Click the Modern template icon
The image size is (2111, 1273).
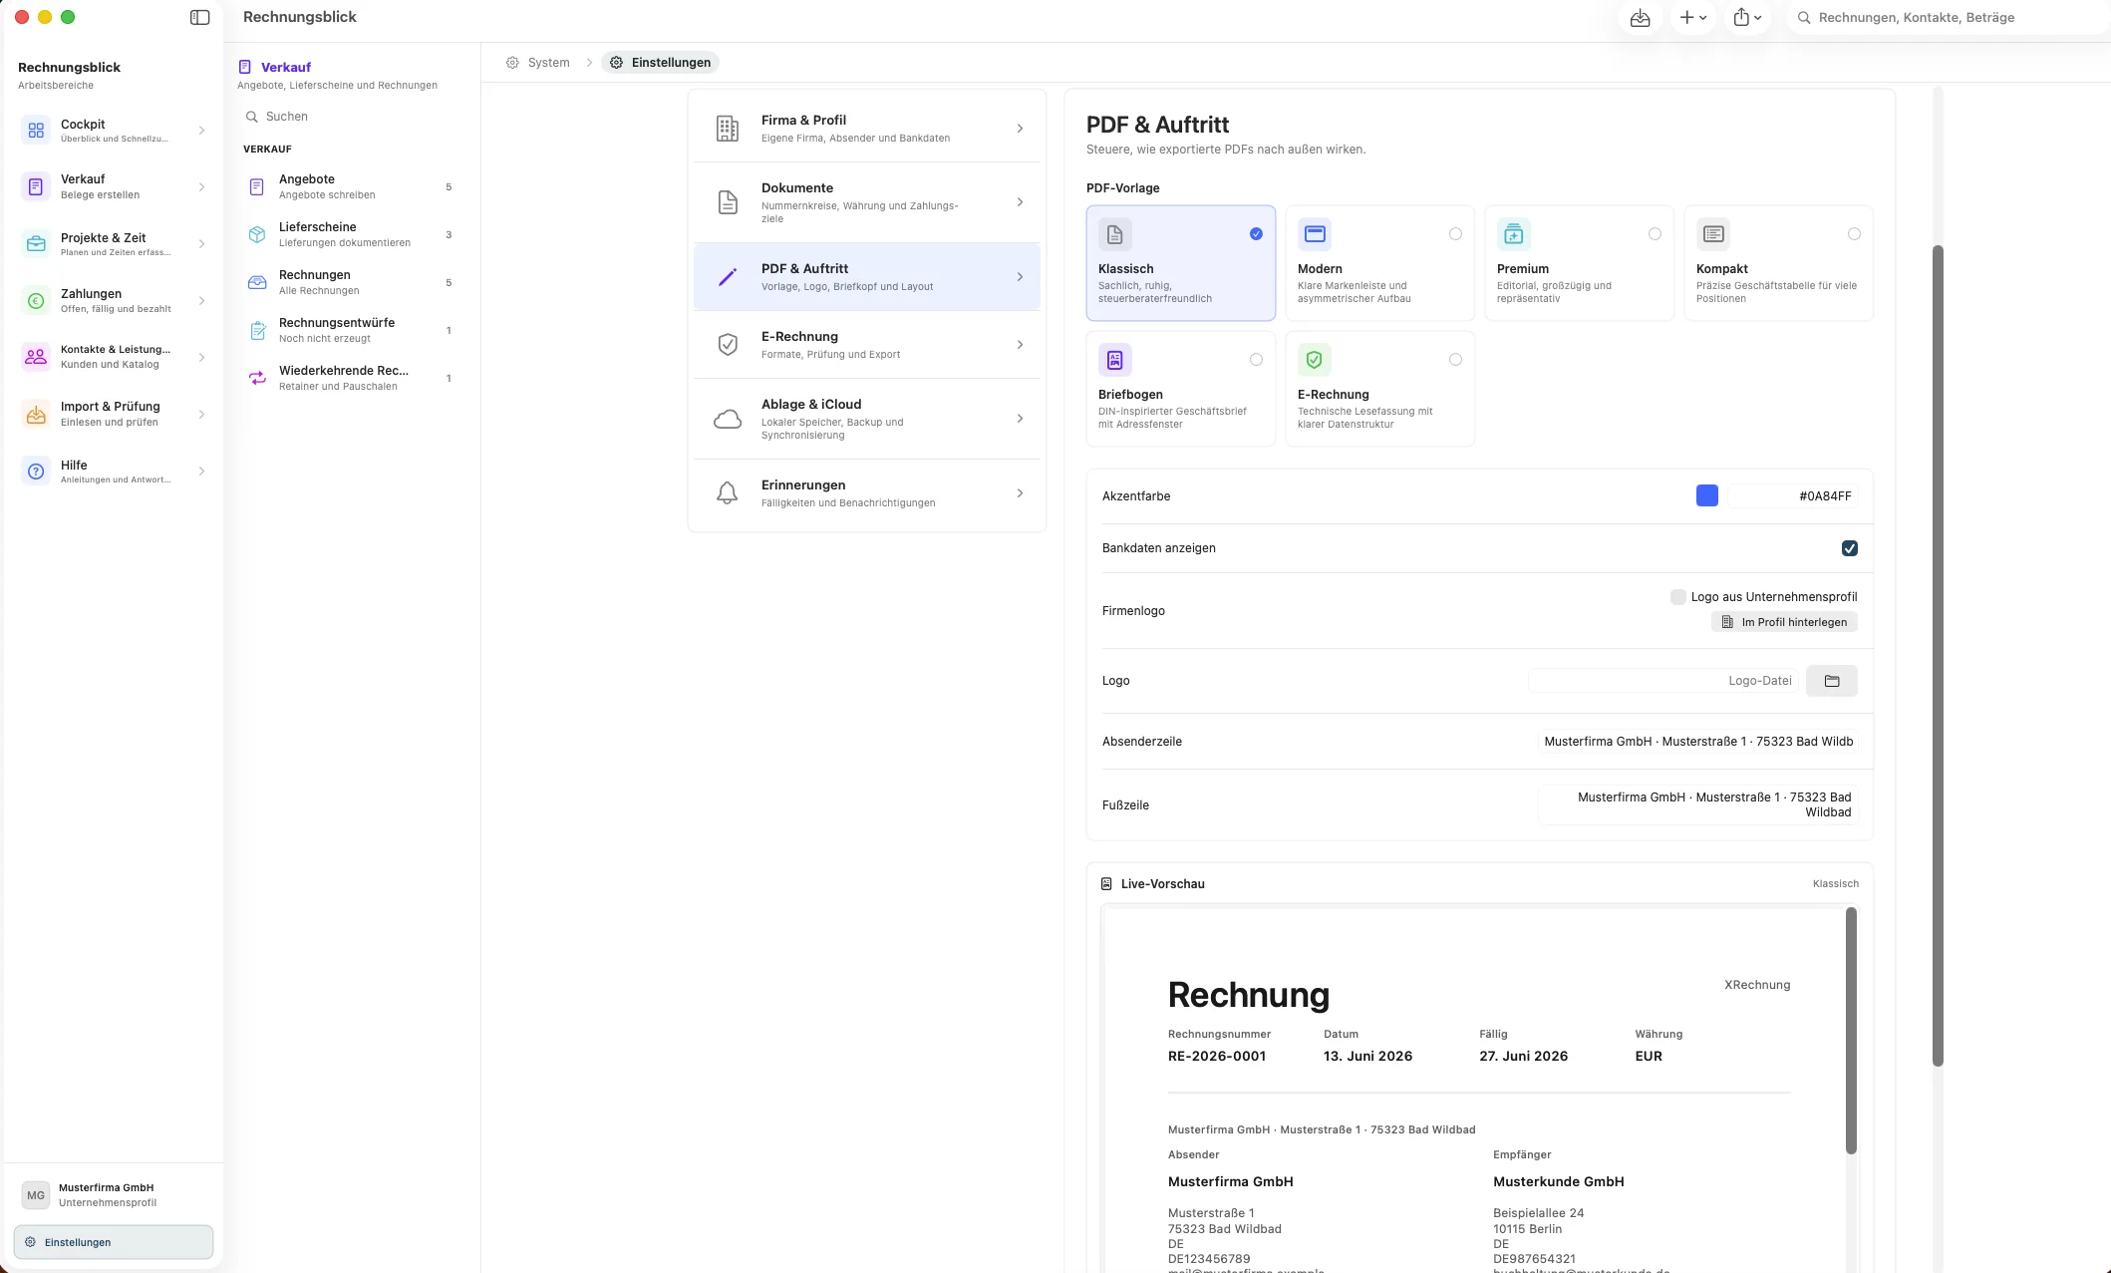click(x=1315, y=234)
